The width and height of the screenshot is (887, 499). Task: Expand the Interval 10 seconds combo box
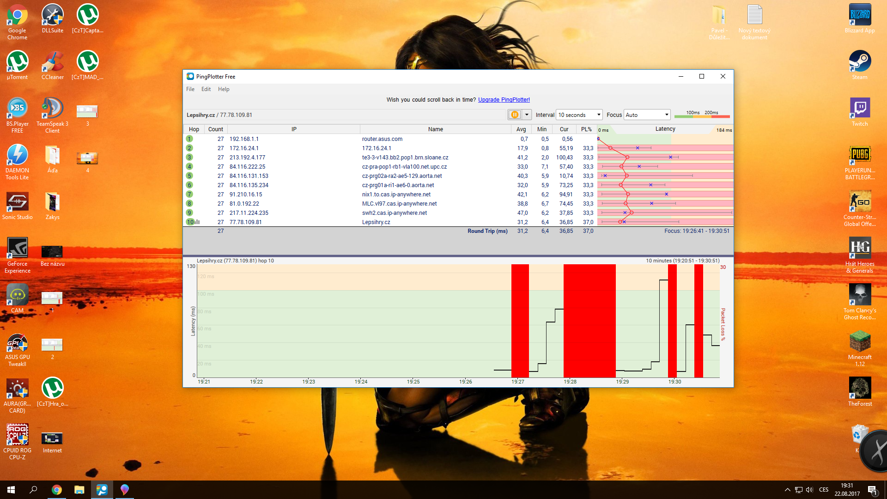(x=579, y=115)
